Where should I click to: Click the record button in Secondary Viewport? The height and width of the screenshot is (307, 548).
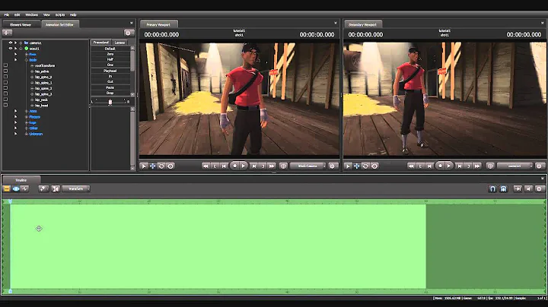coord(440,166)
